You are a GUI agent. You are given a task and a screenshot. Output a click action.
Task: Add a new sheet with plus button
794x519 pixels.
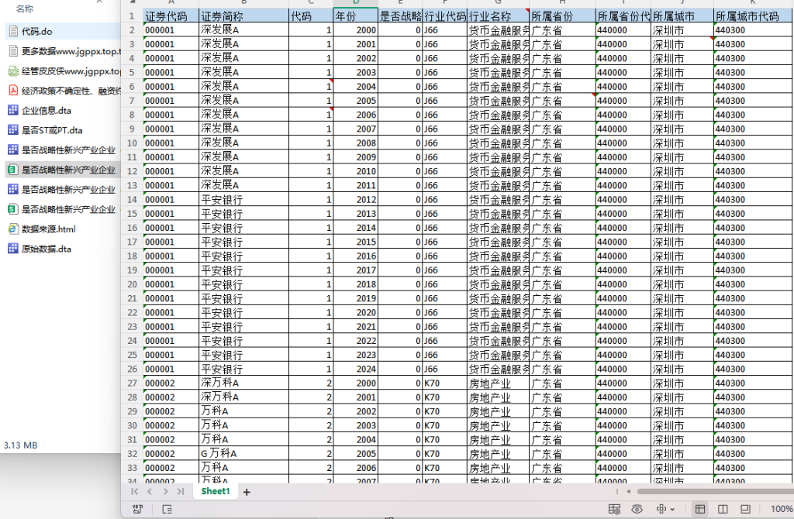point(247,492)
